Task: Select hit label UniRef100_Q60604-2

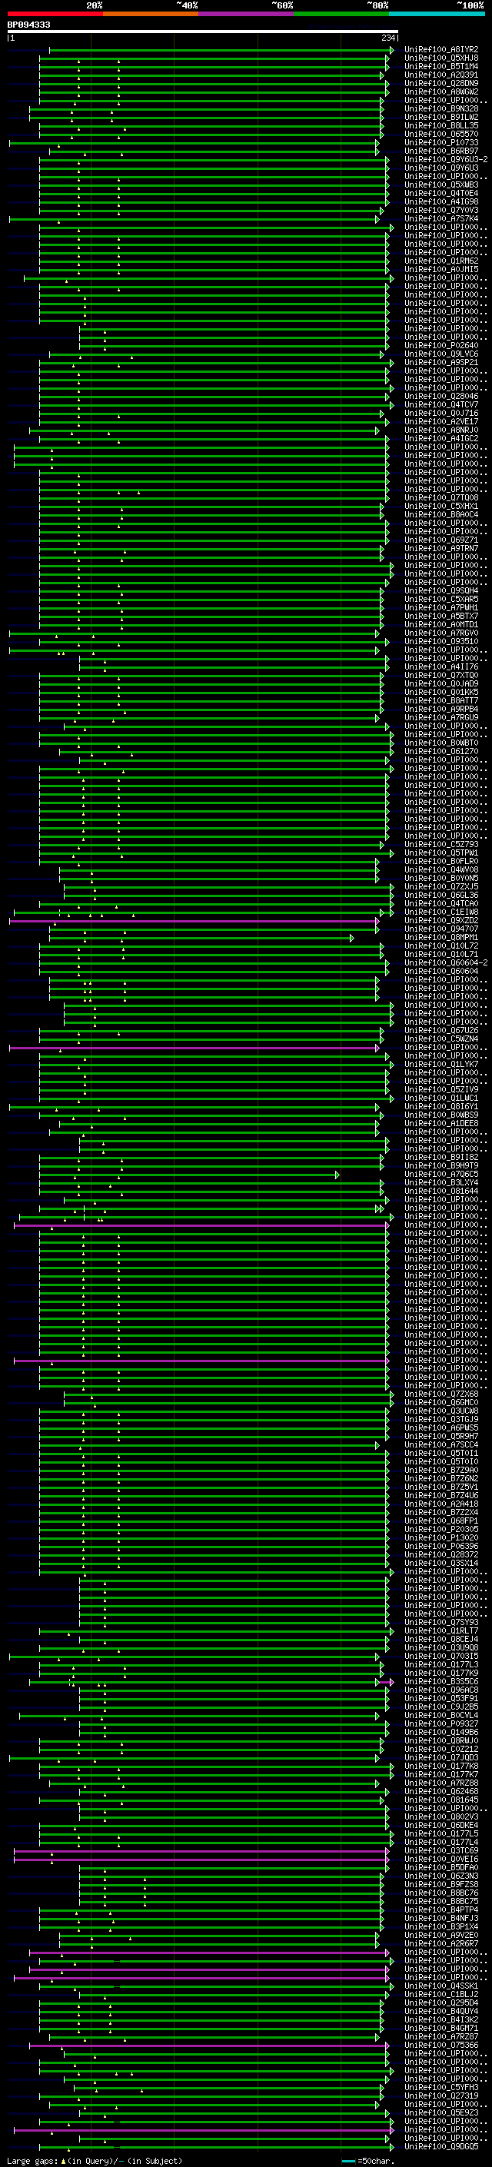Action: [446, 963]
